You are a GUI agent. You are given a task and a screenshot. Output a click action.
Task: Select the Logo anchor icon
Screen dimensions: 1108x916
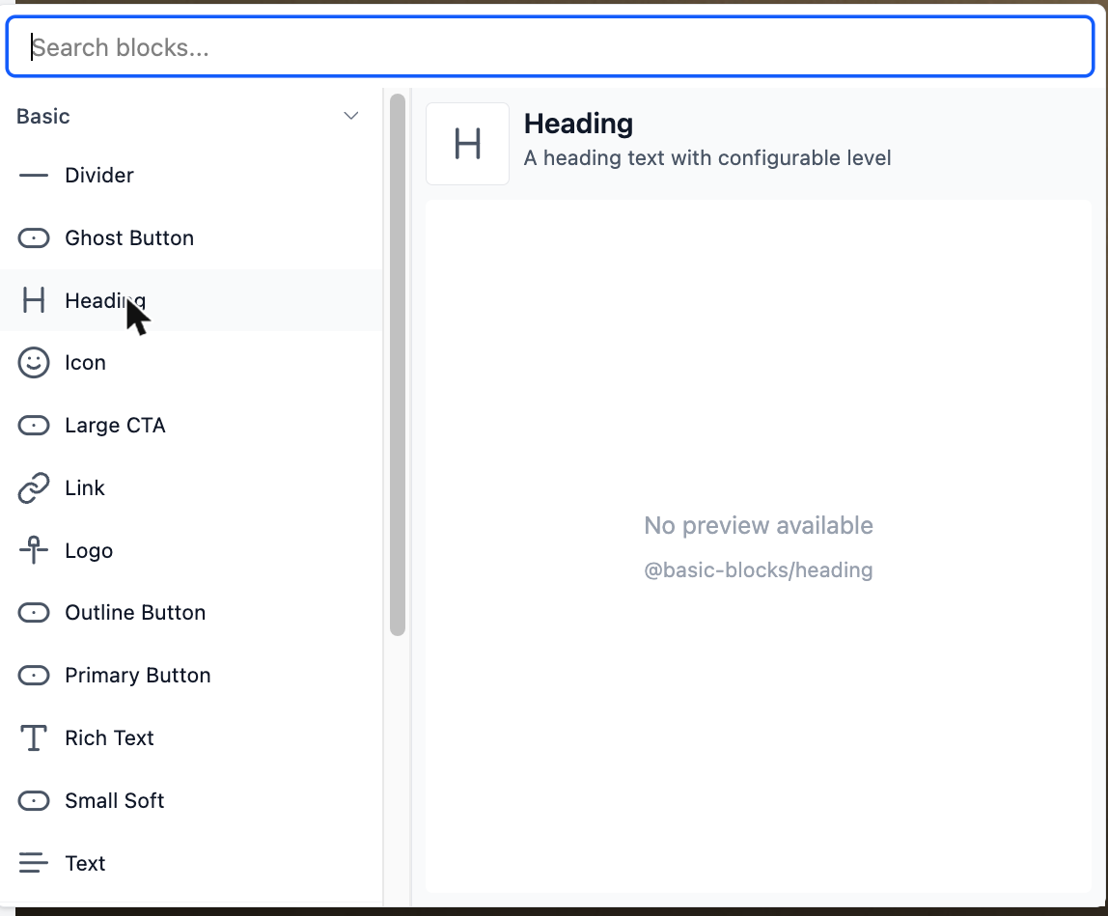pyautogui.click(x=33, y=550)
